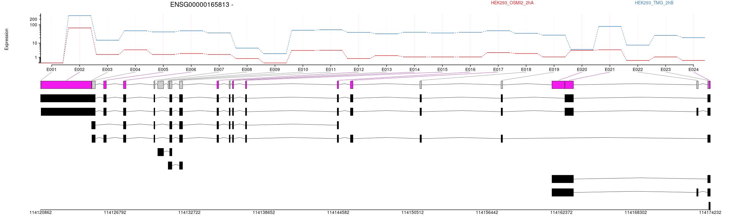Click the exon label E005
Viewport: 744px width, 217px height.
tap(163, 70)
